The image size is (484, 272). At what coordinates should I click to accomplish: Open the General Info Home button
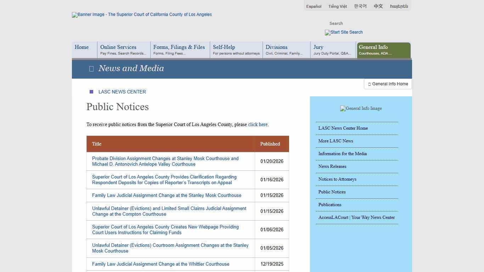point(388,84)
